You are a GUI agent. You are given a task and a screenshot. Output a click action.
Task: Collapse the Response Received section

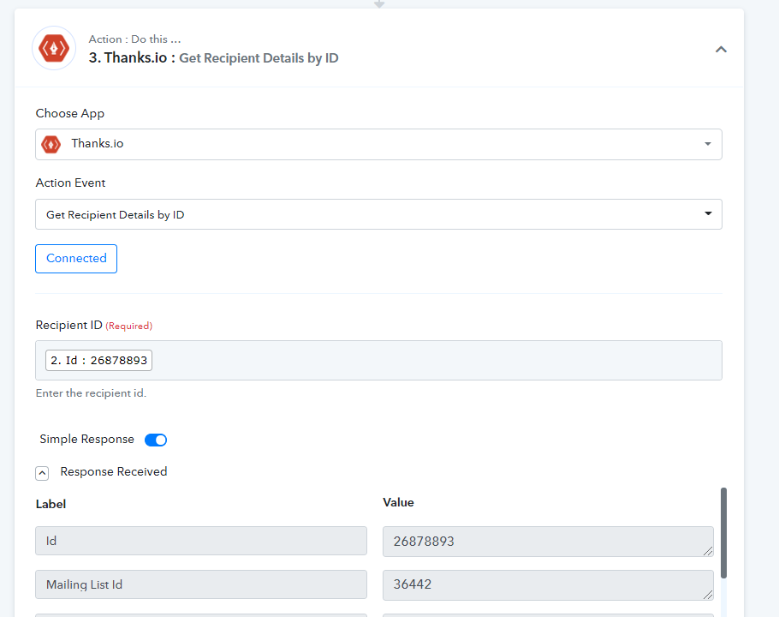42,473
